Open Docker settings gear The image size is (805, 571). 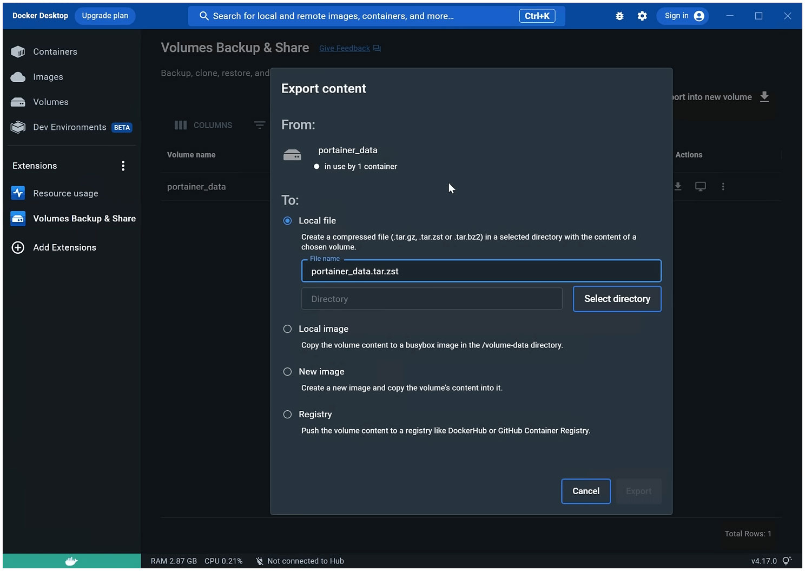642,16
